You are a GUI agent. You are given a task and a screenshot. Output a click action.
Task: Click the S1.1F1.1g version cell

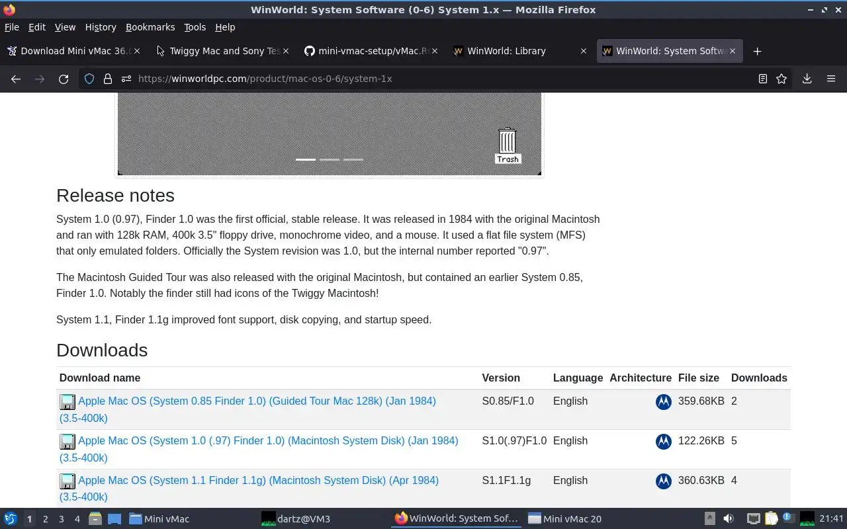(x=506, y=481)
